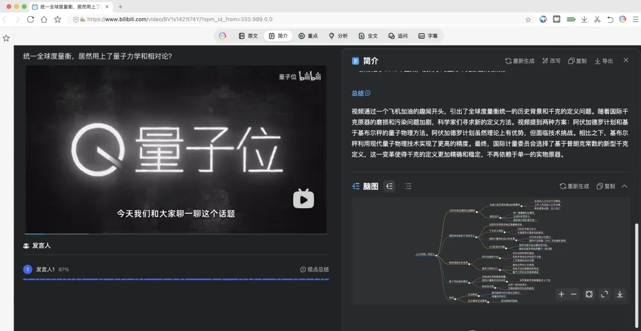Regenerate the 脑图 mind map

click(x=575, y=186)
